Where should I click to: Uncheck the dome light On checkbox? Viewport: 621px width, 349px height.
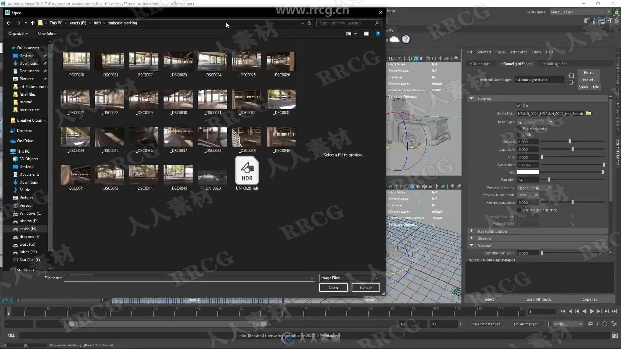click(x=519, y=106)
